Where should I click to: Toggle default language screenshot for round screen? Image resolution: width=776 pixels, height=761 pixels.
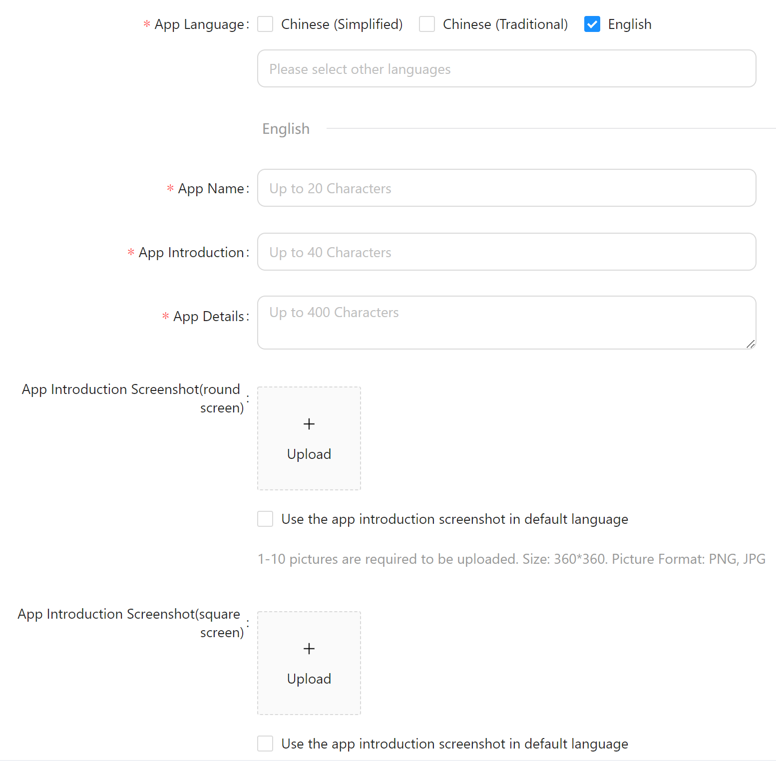(x=265, y=519)
